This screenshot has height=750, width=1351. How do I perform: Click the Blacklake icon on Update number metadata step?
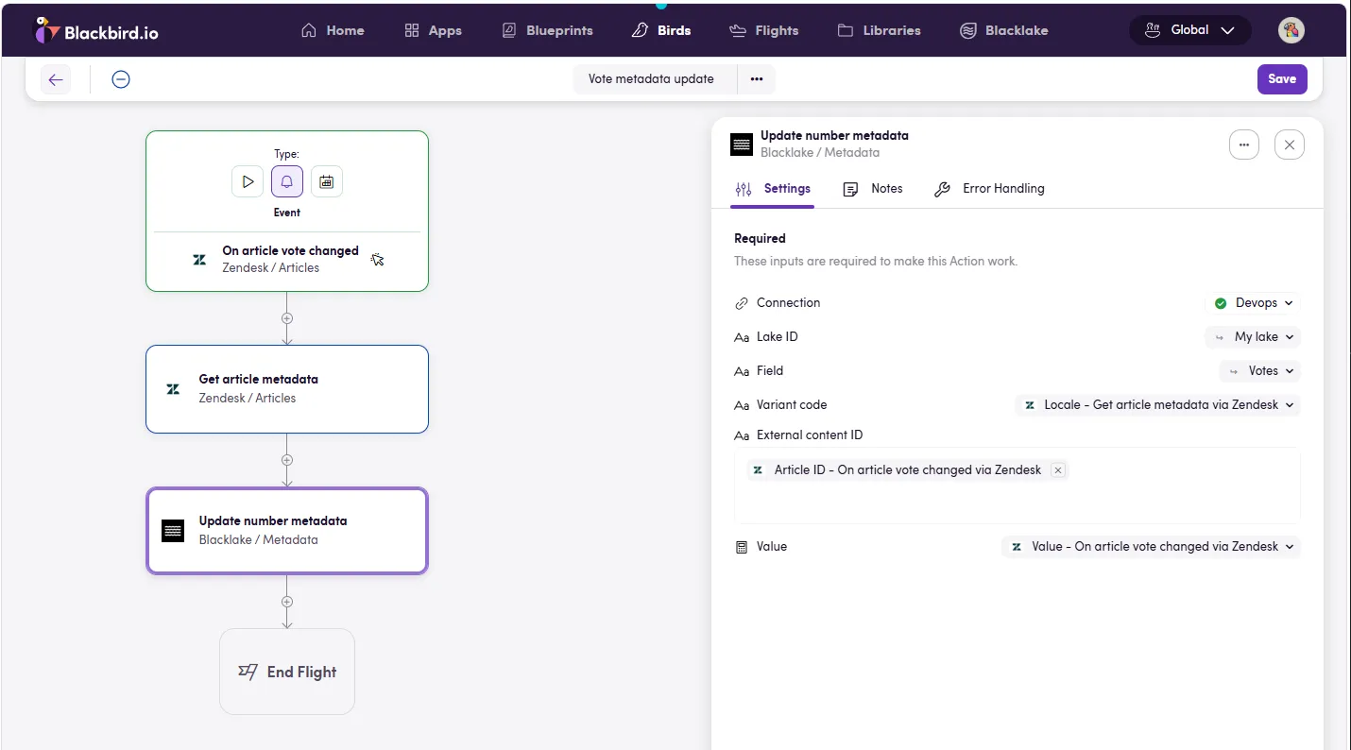coord(173,531)
